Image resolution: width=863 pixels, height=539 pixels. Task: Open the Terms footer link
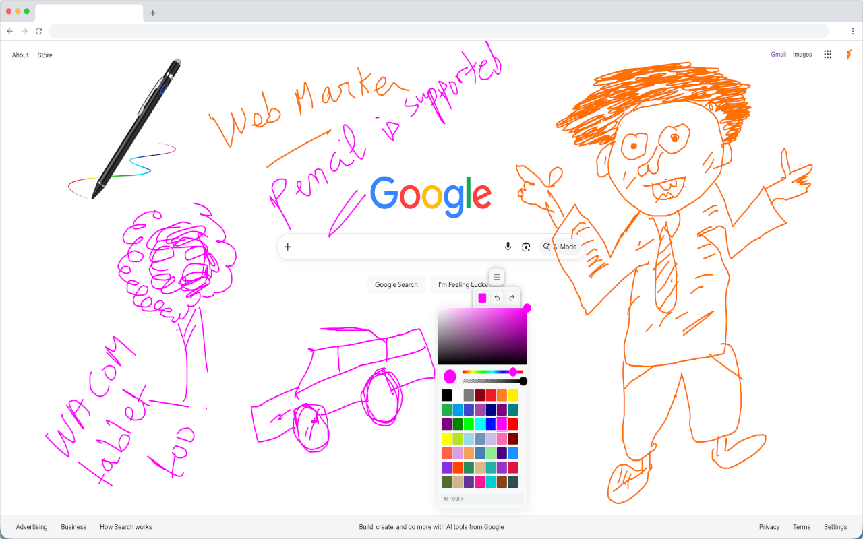(x=802, y=527)
